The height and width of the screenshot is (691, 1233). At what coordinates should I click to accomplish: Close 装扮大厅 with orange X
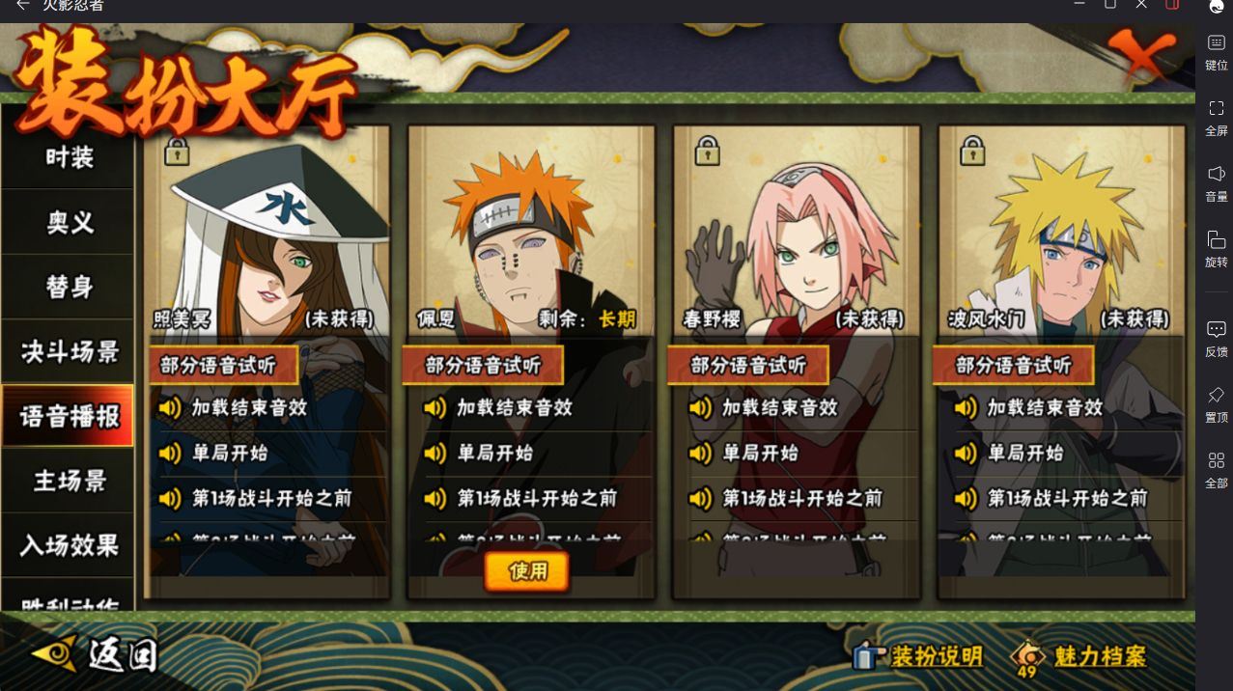point(1141,56)
